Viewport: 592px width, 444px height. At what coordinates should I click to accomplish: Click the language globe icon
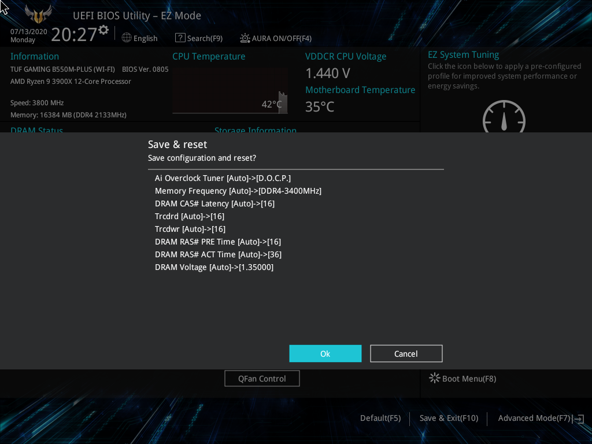tap(127, 38)
